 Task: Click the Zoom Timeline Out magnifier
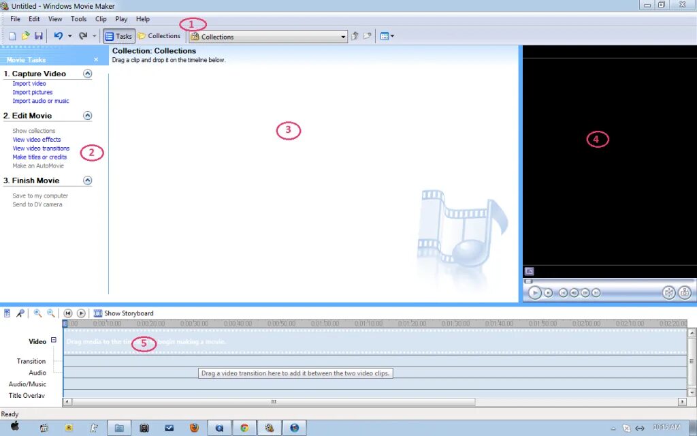(50, 313)
